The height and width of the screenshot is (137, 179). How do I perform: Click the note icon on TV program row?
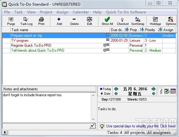click(108, 40)
